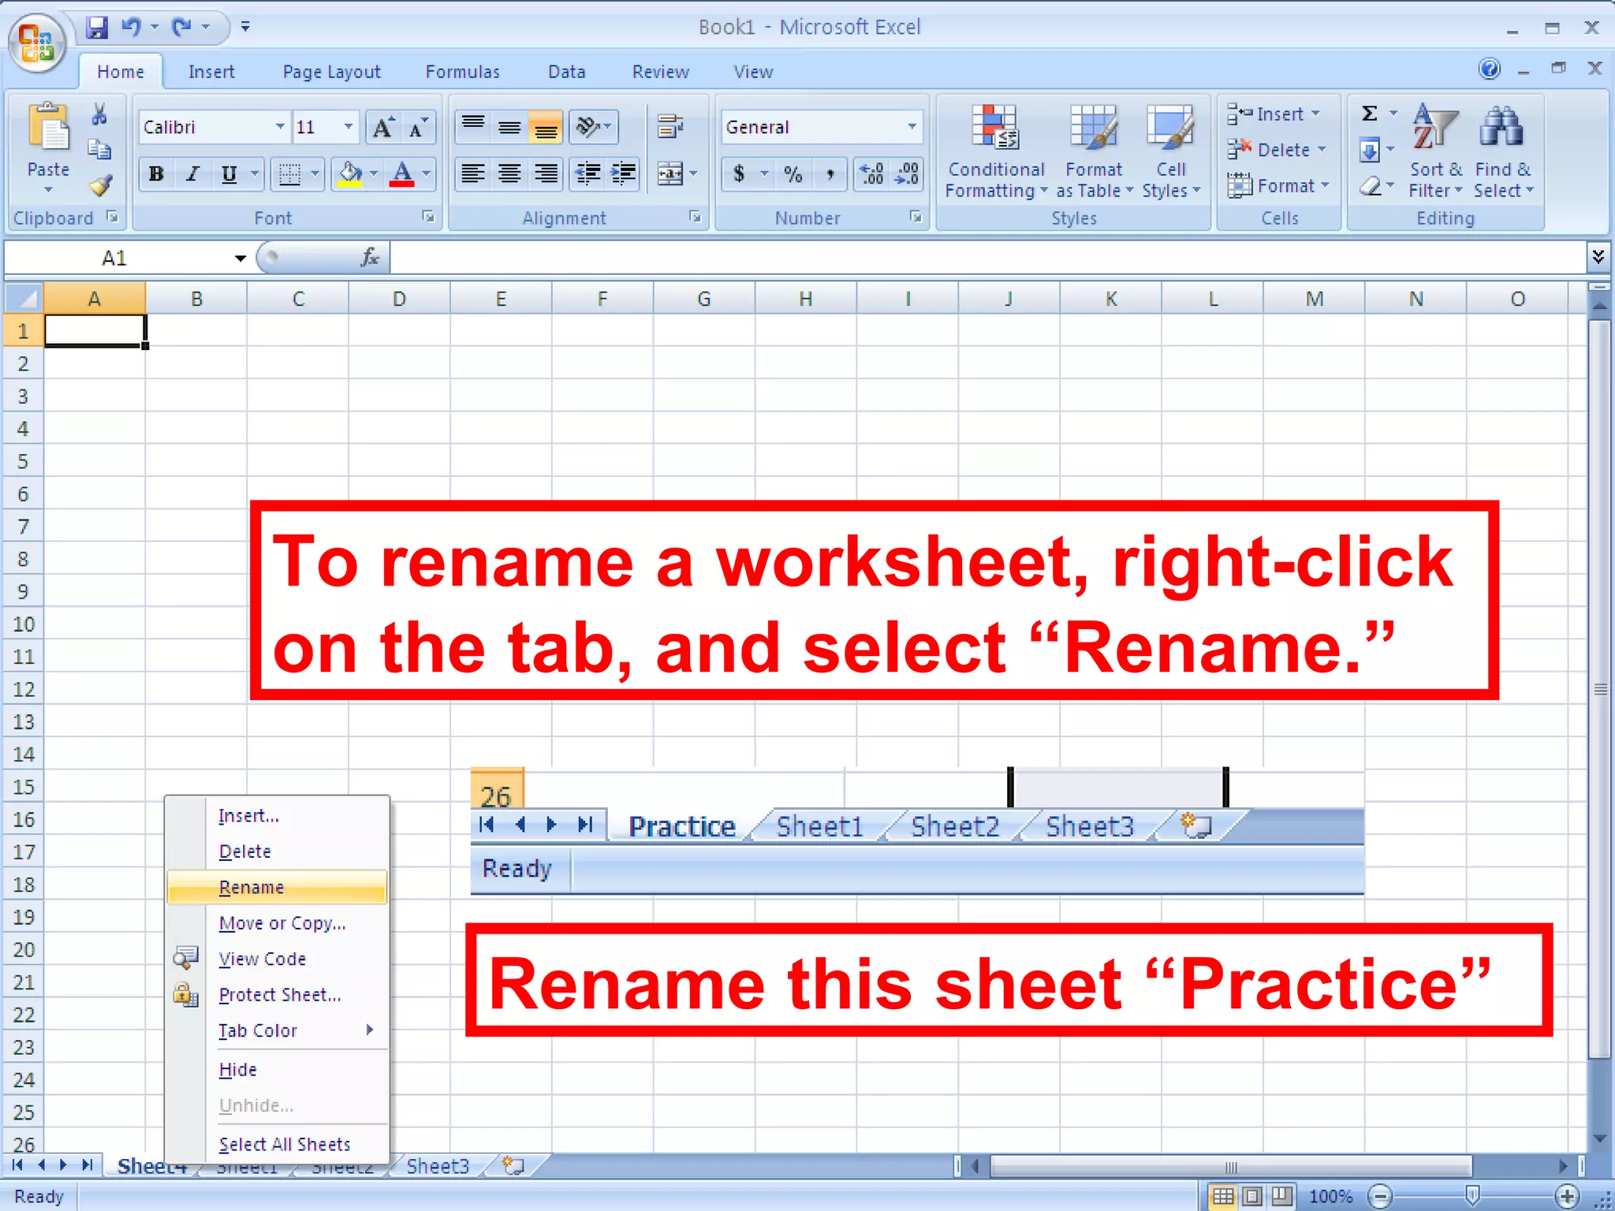1615x1211 pixels.
Task: Cut selection with the scissors icon
Action: click(99, 115)
